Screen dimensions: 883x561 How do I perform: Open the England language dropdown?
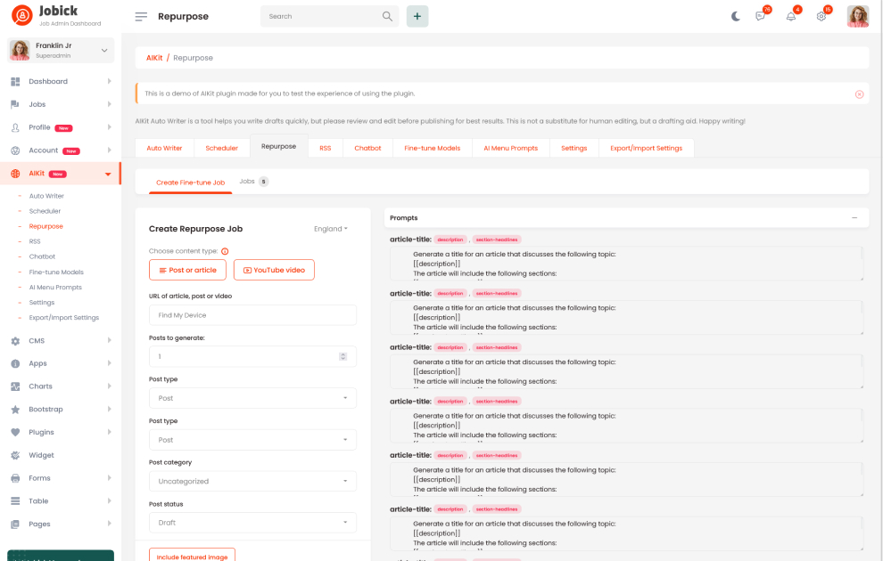click(331, 229)
